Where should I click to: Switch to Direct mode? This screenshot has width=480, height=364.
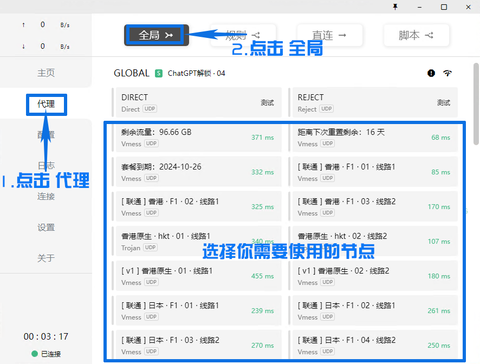pos(329,35)
